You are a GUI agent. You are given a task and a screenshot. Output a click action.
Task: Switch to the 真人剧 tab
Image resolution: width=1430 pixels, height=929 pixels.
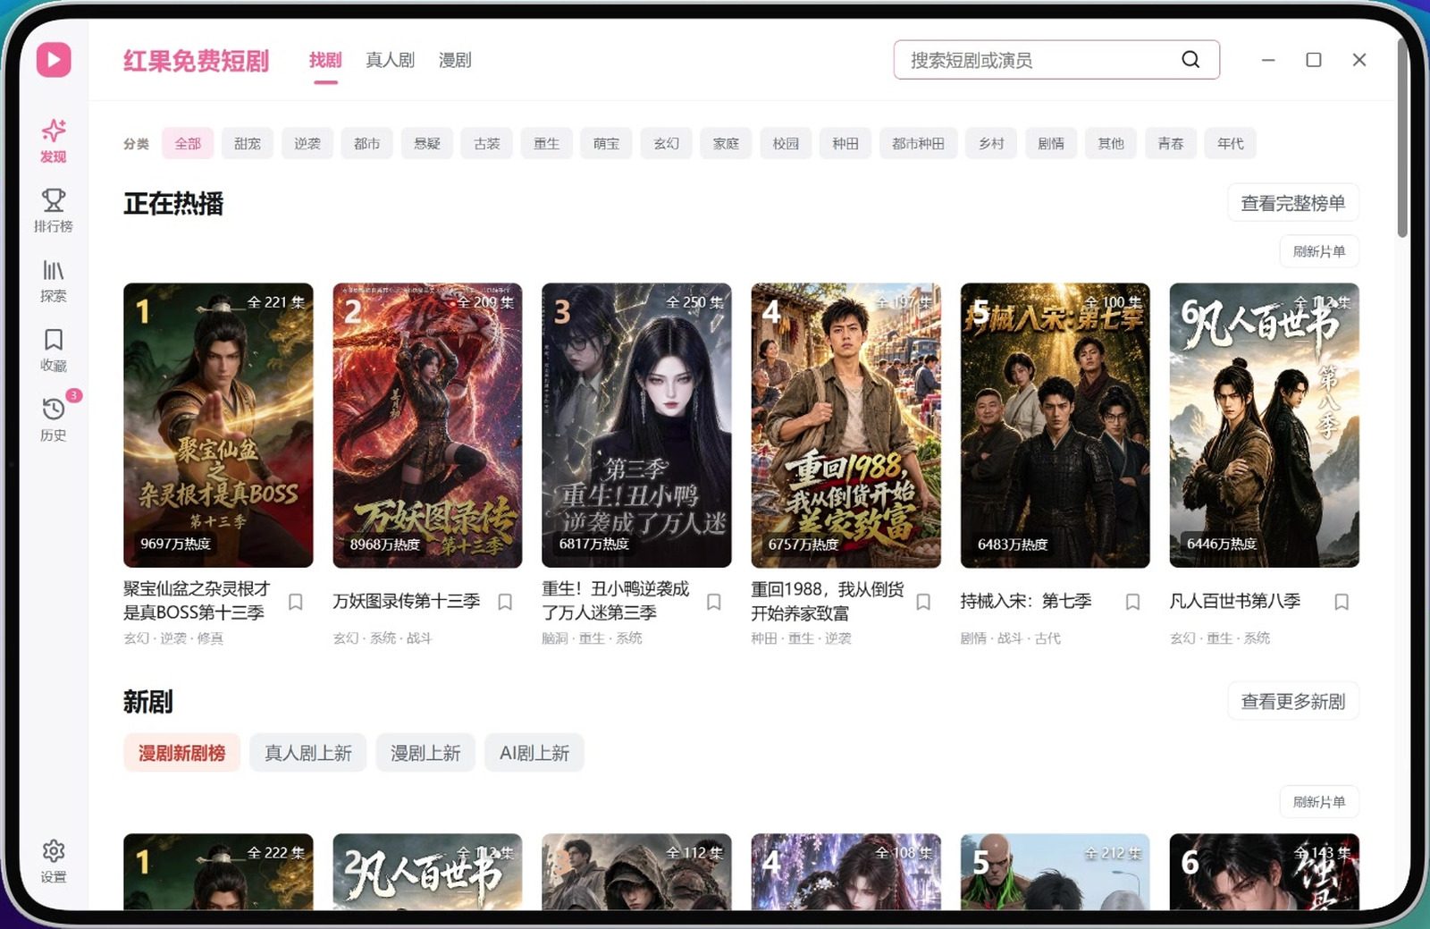(x=391, y=60)
